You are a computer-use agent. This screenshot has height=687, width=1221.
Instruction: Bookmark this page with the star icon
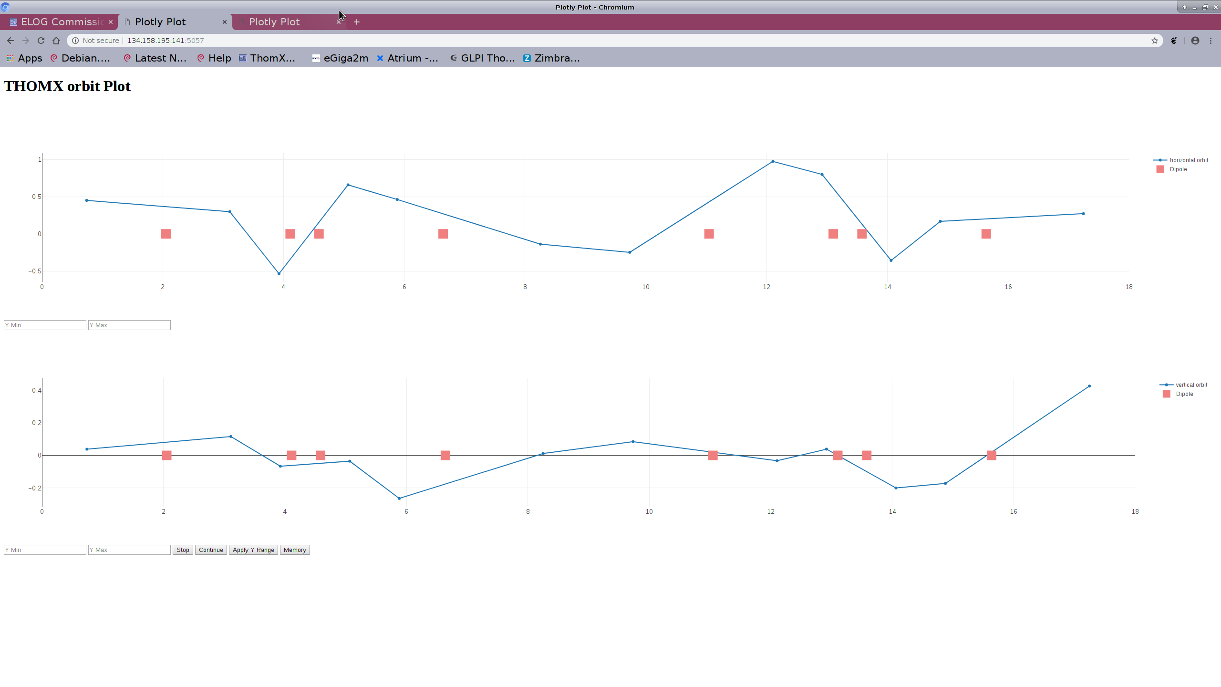point(1154,41)
